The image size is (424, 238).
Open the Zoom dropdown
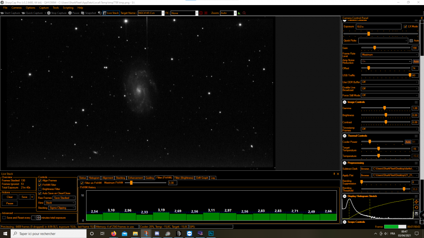[x=235, y=13]
